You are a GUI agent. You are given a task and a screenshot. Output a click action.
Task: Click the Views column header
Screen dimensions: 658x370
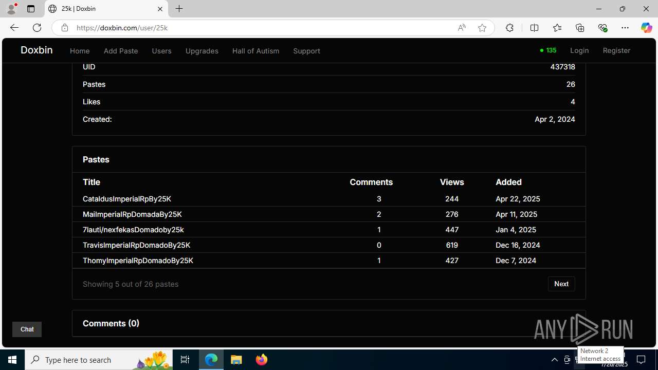pyautogui.click(x=452, y=182)
